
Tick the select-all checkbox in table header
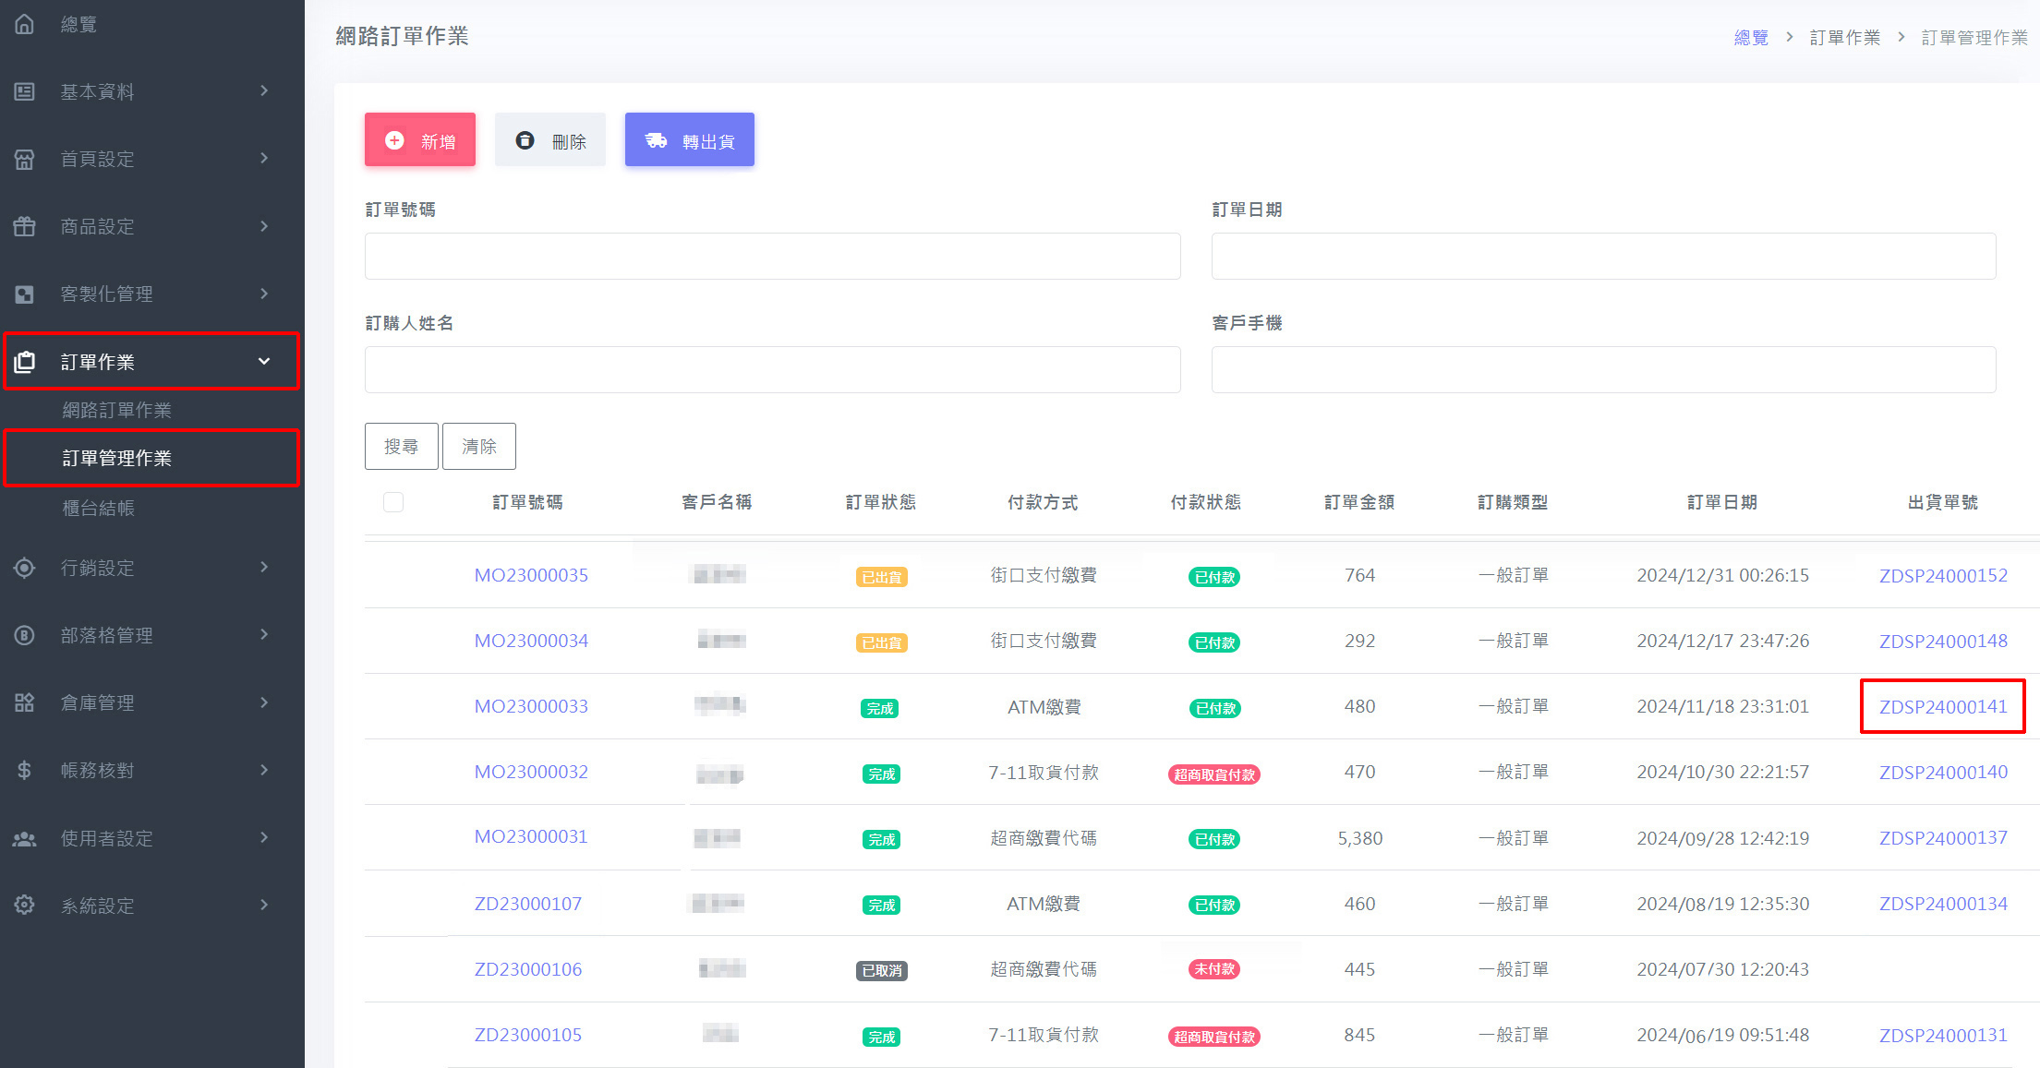click(393, 502)
